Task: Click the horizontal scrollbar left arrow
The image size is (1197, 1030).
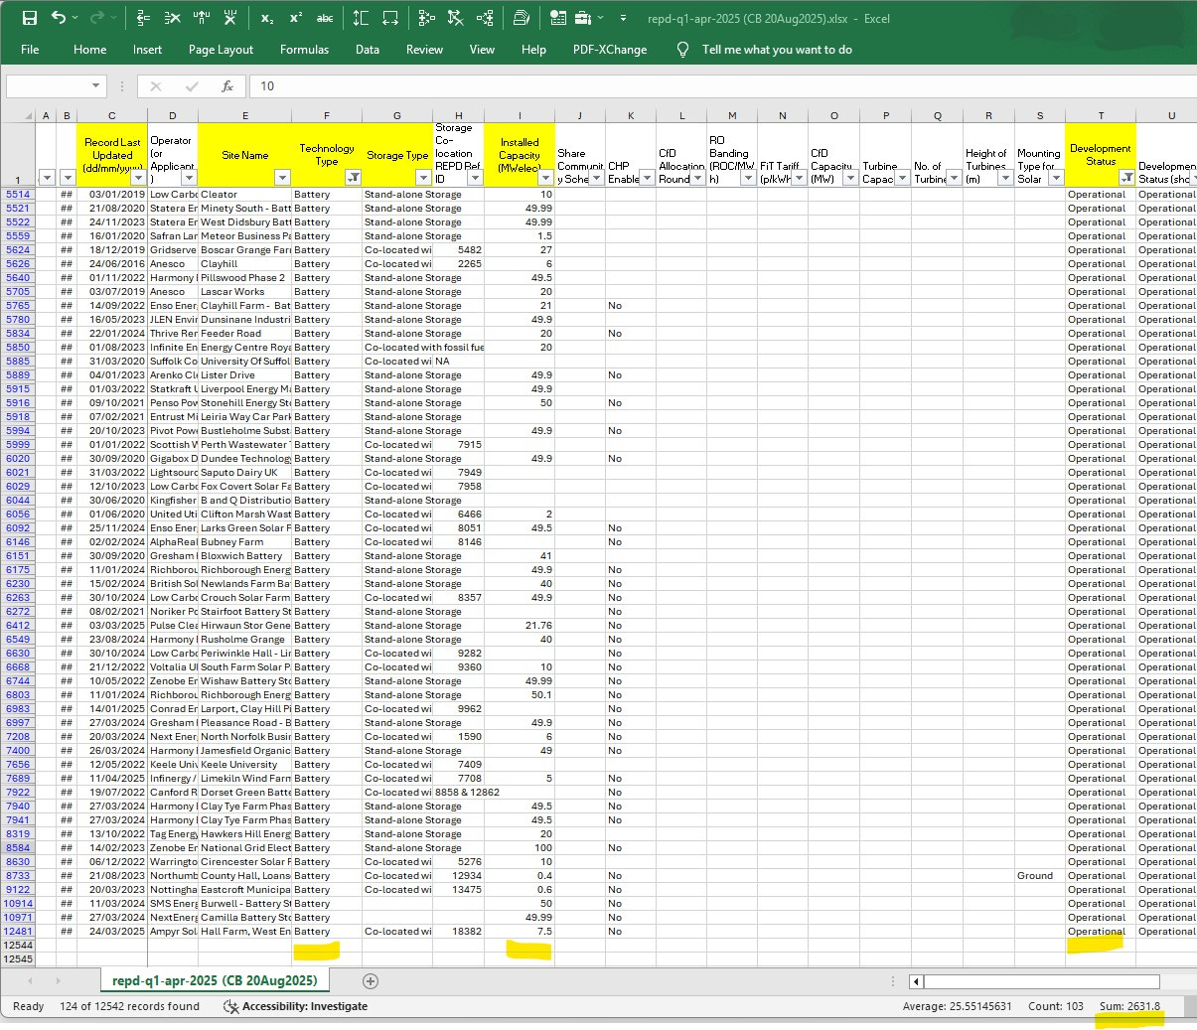Action: pos(916,981)
